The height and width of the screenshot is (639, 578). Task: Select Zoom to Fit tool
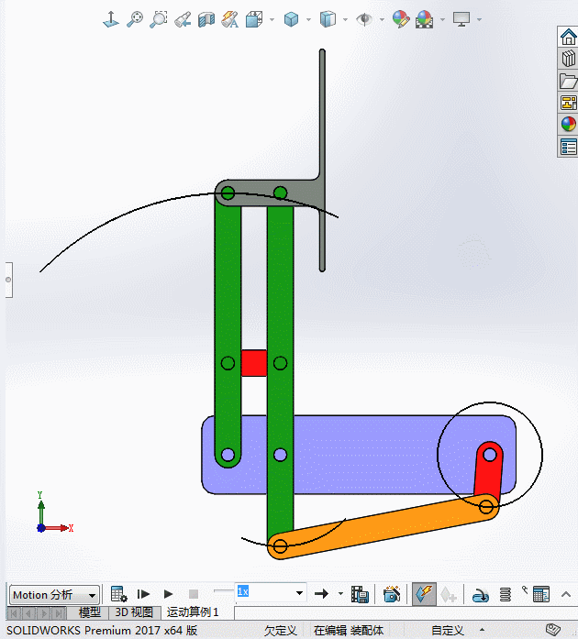[x=135, y=19]
